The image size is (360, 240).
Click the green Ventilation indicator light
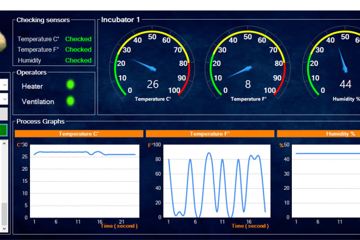pyautogui.click(x=70, y=101)
